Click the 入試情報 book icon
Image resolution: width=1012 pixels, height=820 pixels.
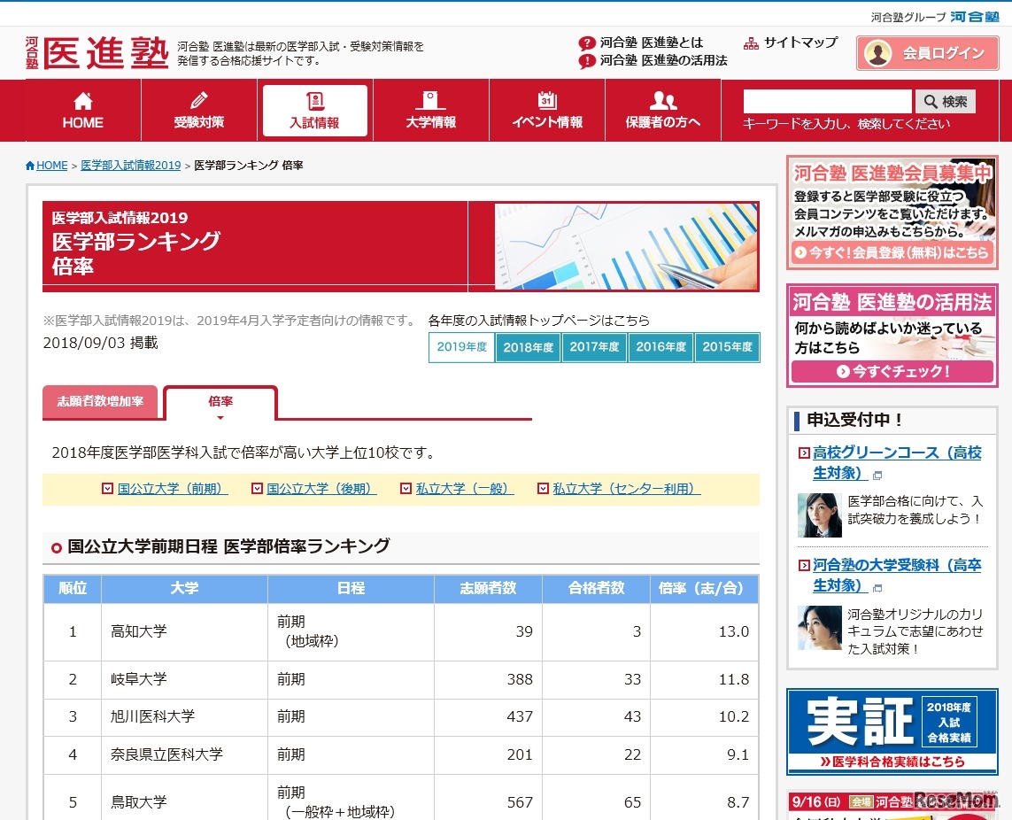[314, 100]
